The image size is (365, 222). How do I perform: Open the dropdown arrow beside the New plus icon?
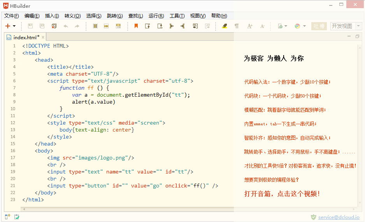click(14, 26)
